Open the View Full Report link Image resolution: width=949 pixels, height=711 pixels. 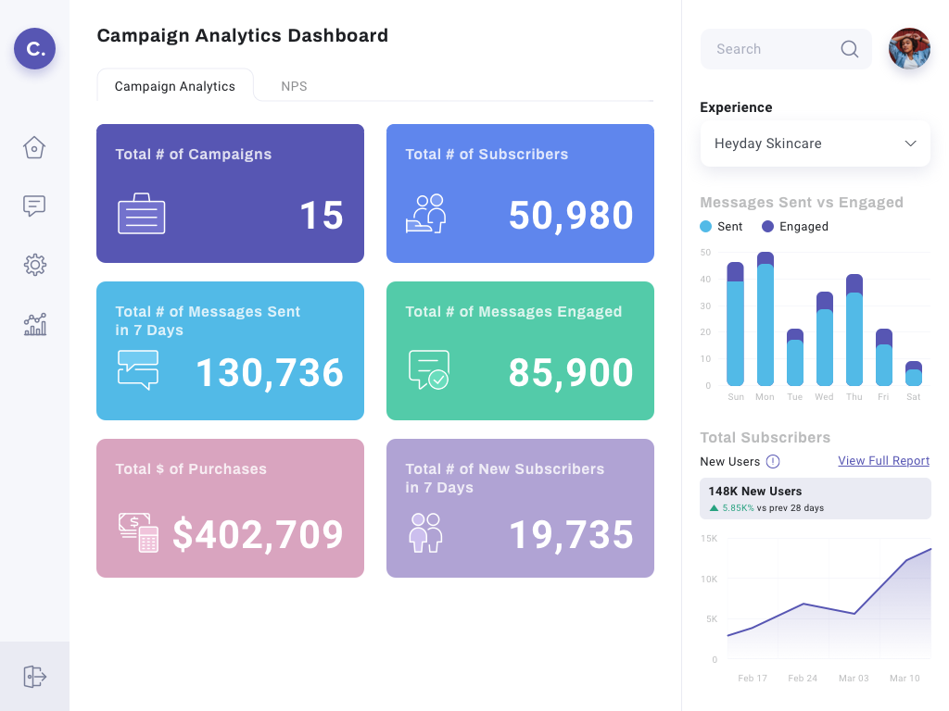883,461
